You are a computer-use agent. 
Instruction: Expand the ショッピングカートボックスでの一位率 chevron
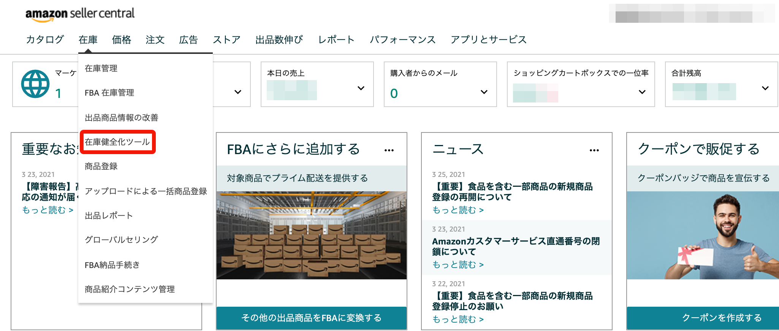642,92
